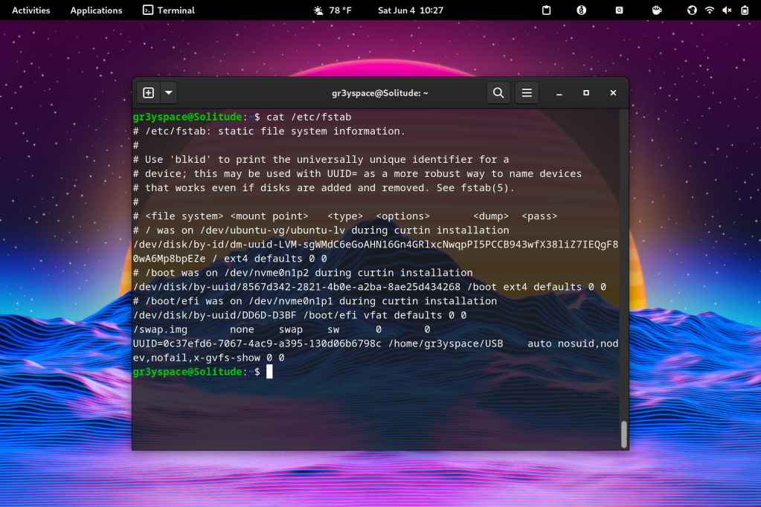The width and height of the screenshot is (761, 507).
Task: Open the terminal hamburger menu
Action: [x=527, y=93]
